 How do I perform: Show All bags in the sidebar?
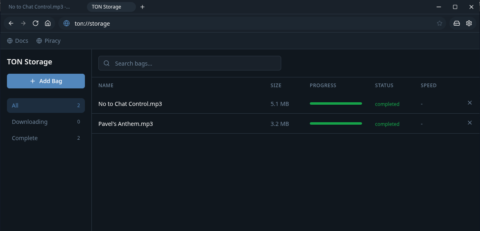point(46,106)
